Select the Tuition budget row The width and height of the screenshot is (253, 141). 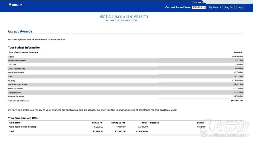point(11,57)
